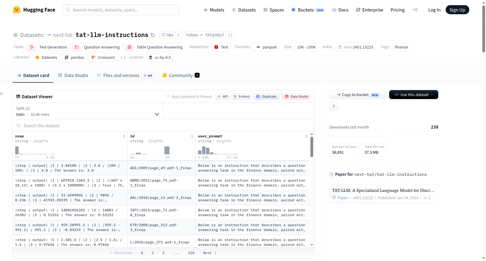The width and height of the screenshot is (486, 261).
Task: Click Copy to bucket button
Action: [x=358, y=95]
